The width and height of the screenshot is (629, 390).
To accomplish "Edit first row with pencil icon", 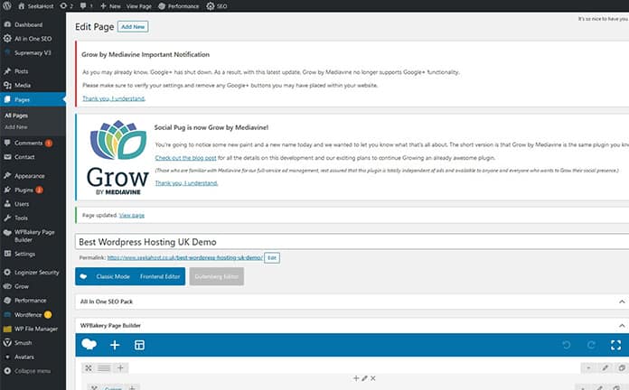I will click(x=605, y=368).
